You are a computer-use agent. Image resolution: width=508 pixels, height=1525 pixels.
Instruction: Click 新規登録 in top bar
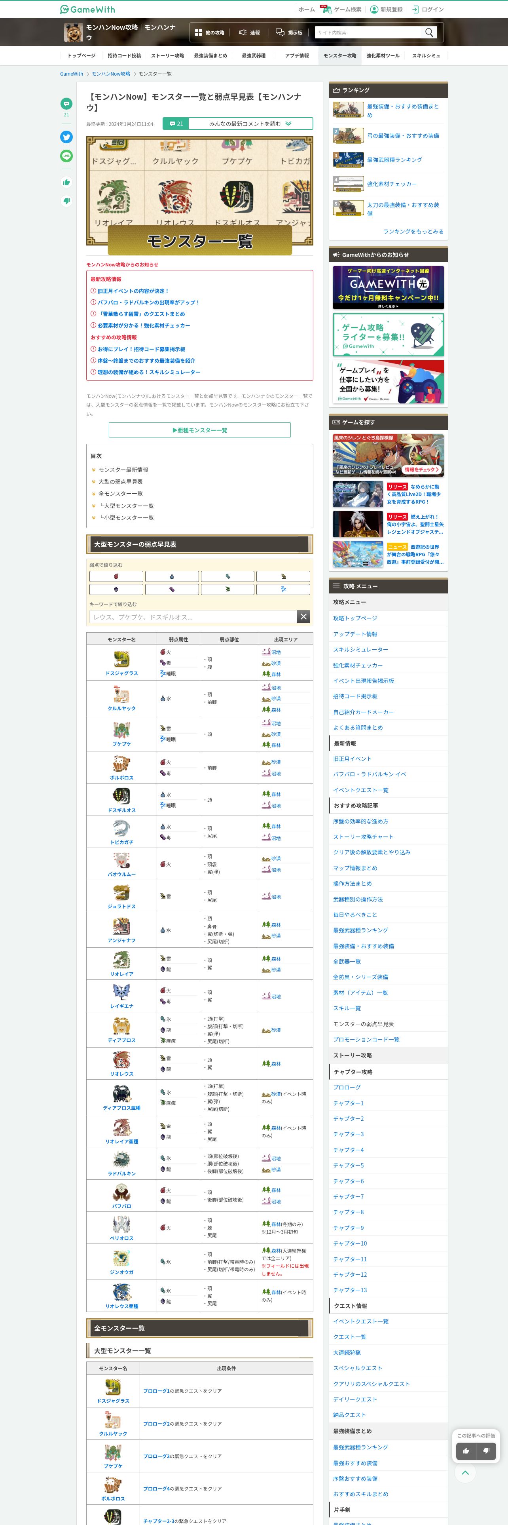[386, 9]
